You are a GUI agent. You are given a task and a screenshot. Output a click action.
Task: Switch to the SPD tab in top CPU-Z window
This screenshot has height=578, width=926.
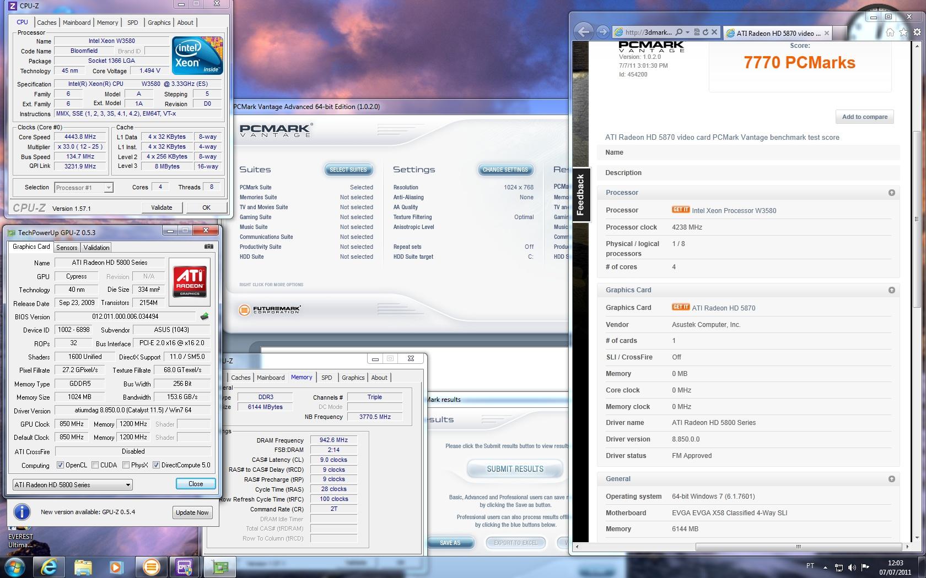(132, 23)
